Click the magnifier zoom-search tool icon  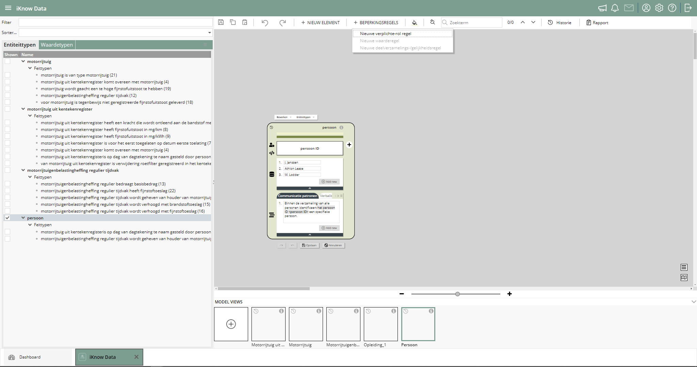coord(433,22)
